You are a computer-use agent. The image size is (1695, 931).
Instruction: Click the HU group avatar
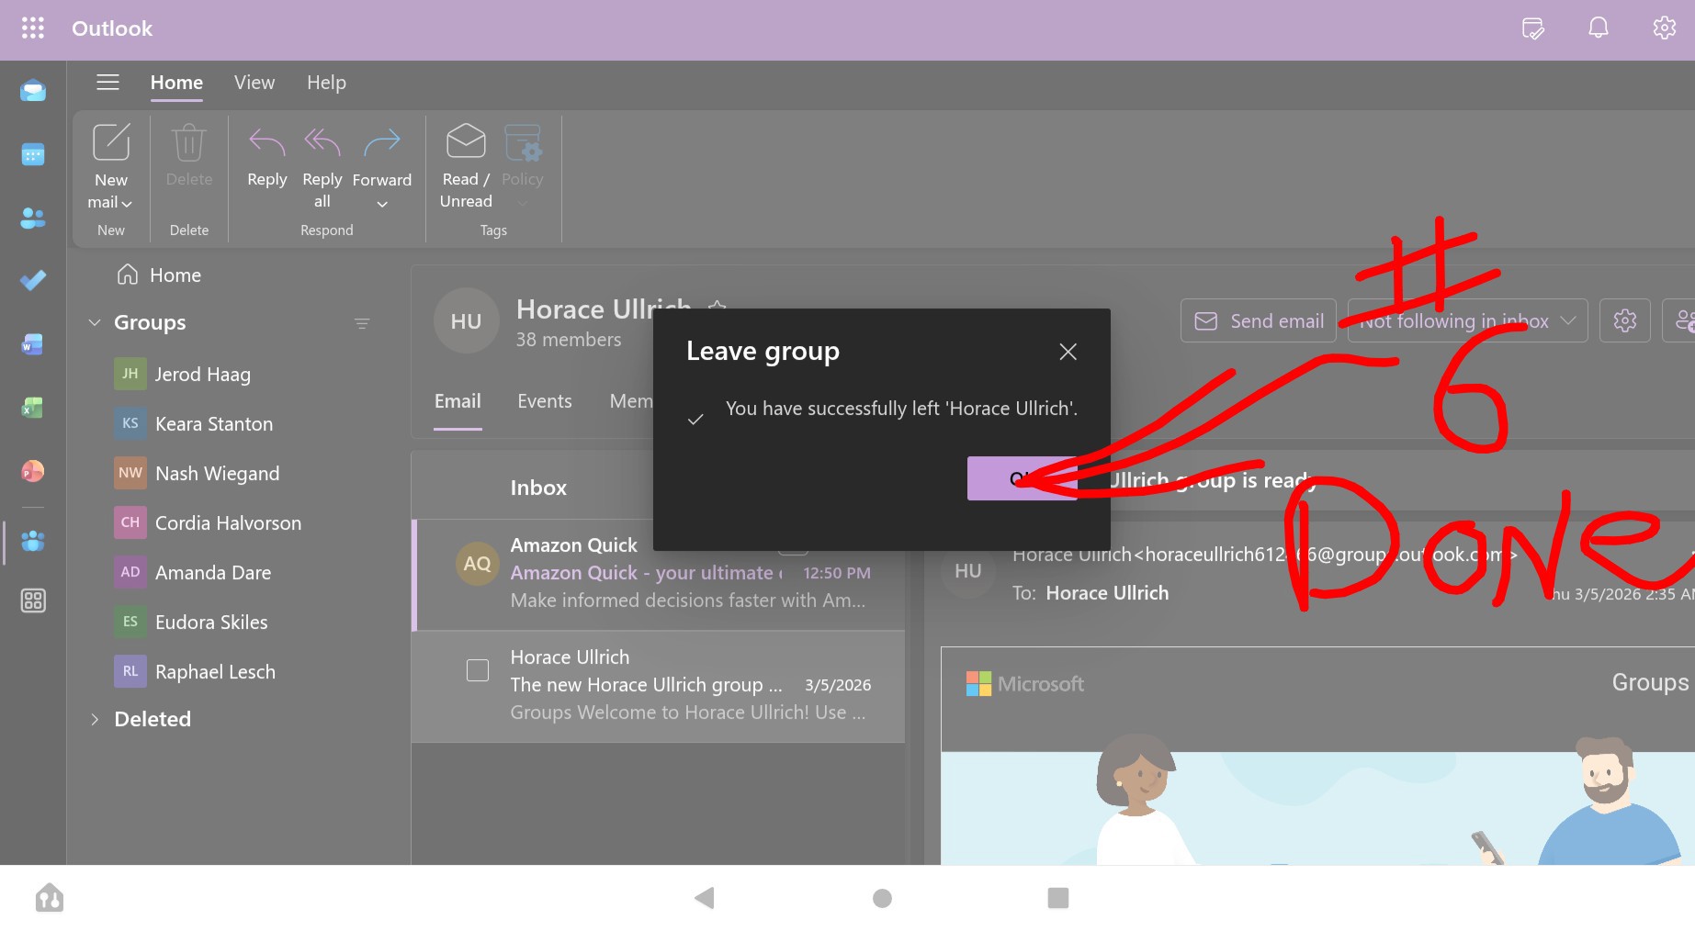(x=466, y=321)
